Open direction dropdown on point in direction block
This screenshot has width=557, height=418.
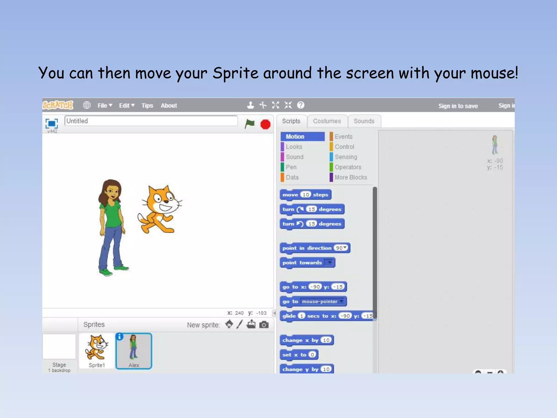345,247
